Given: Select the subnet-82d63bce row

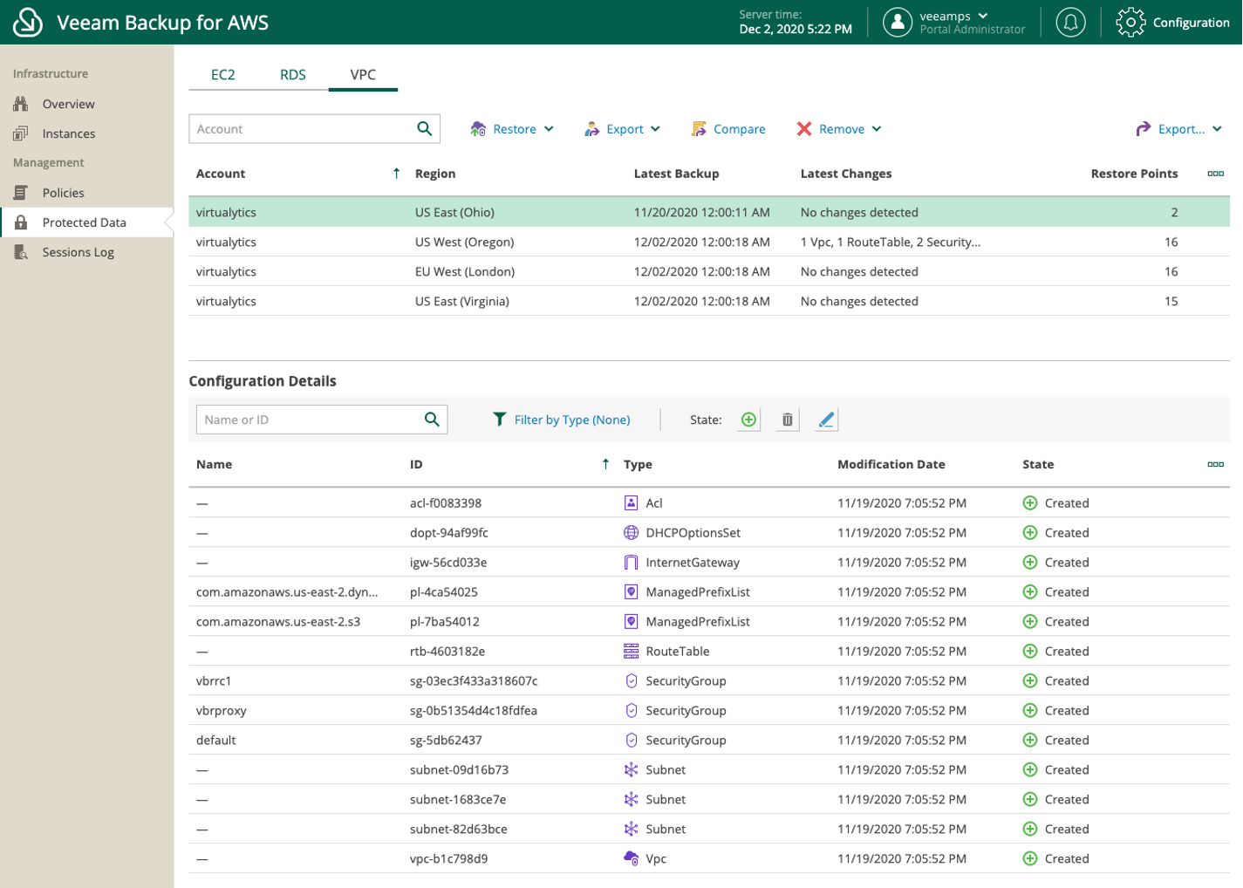Looking at the screenshot, I should click(x=709, y=829).
